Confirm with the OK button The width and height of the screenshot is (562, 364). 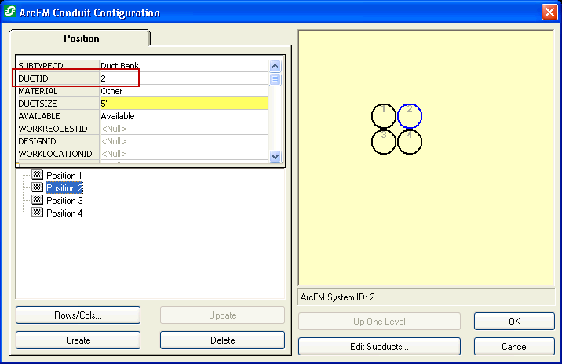514,321
